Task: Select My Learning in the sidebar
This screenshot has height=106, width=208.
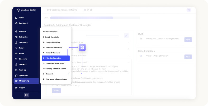Action: 26,81
